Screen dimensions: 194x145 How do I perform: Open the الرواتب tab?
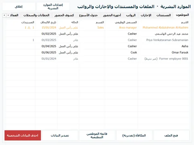(131, 15)
